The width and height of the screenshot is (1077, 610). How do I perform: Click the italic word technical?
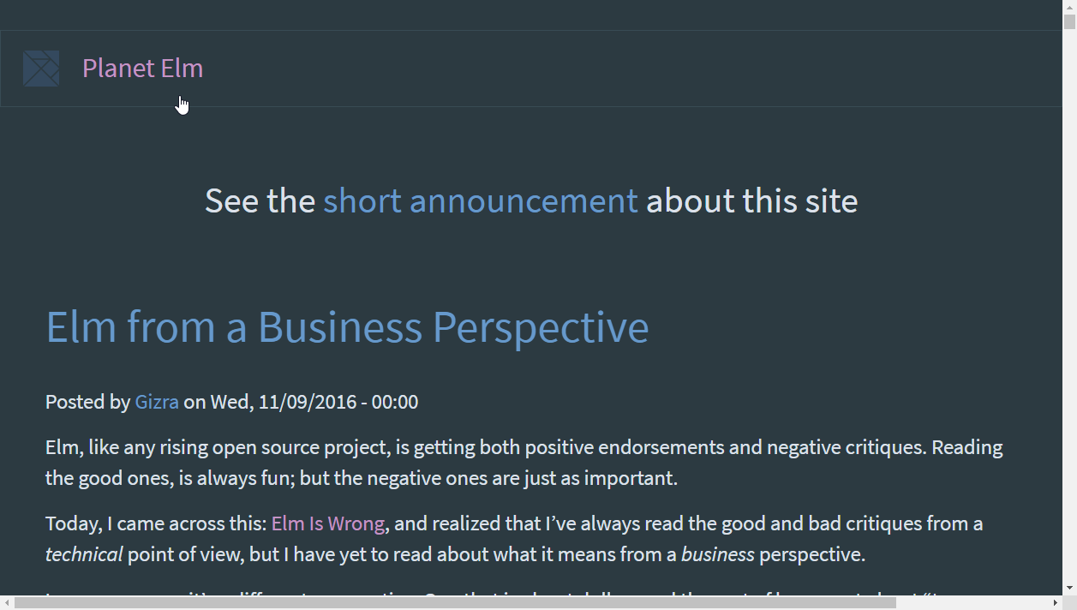click(84, 554)
